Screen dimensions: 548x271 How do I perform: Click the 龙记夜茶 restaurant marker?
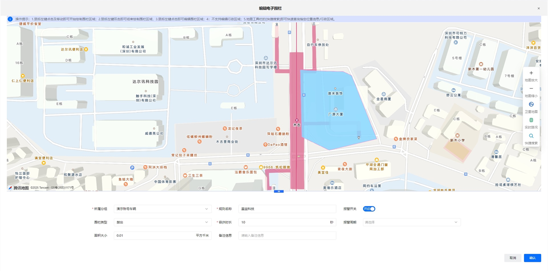pos(225,129)
